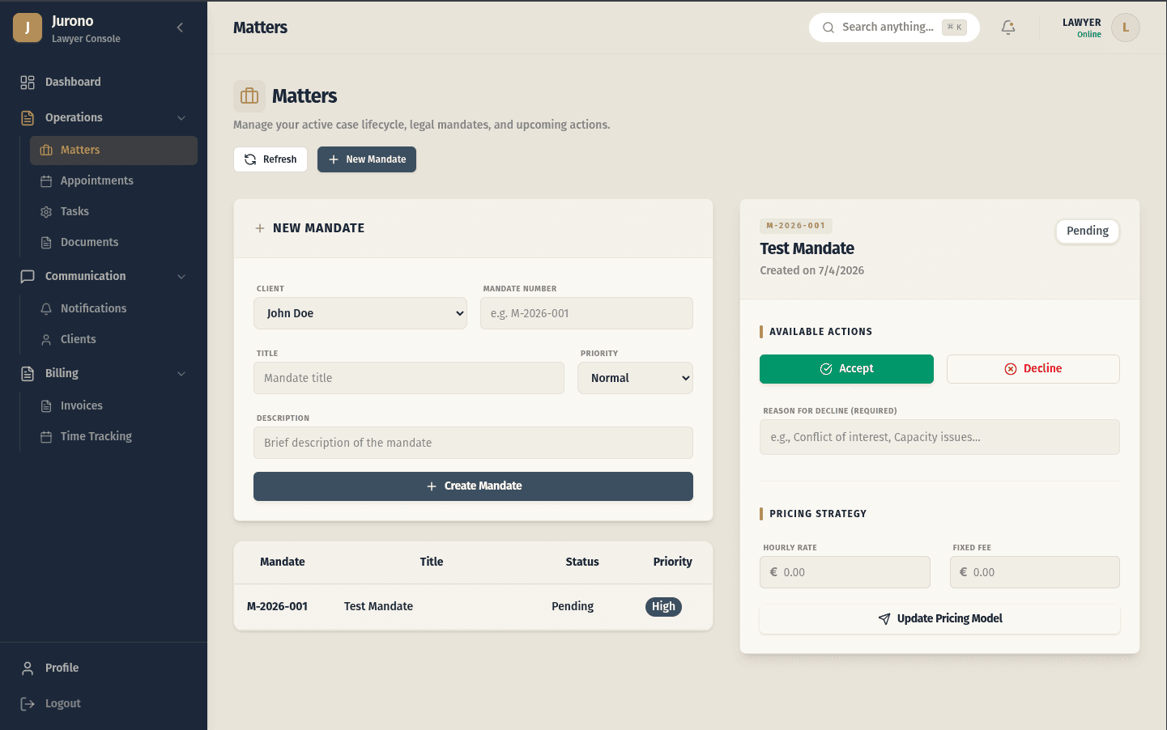1167x730 pixels.
Task: Click the Priority column header
Action: (673, 562)
